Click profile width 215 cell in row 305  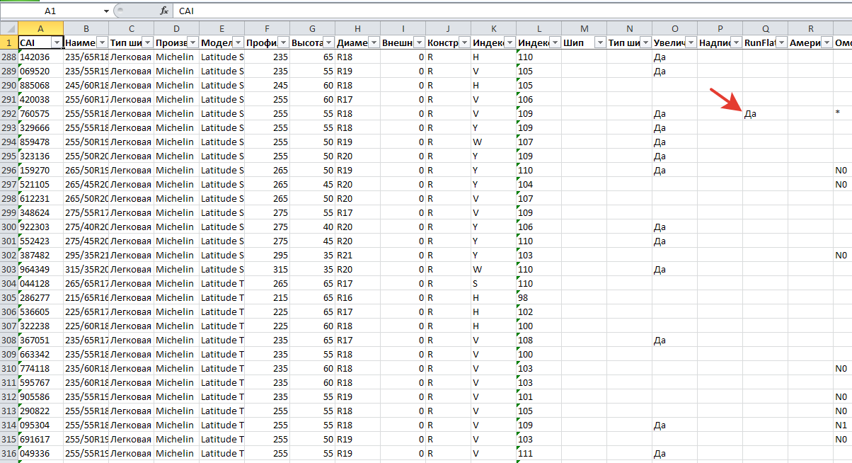[x=267, y=297]
